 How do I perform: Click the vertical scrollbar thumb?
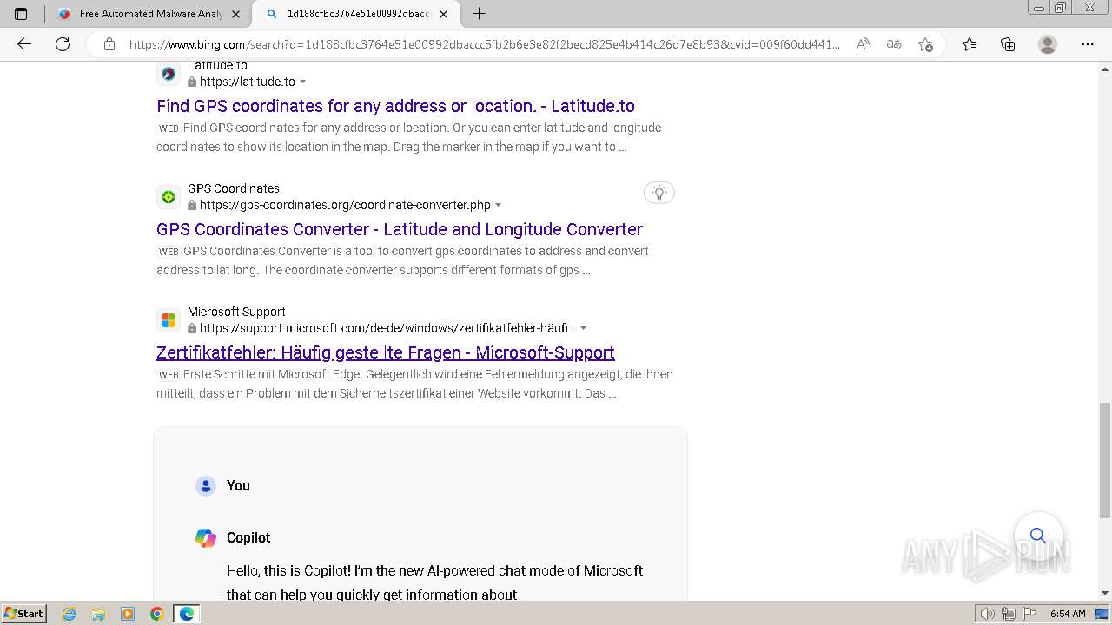point(1105,458)
